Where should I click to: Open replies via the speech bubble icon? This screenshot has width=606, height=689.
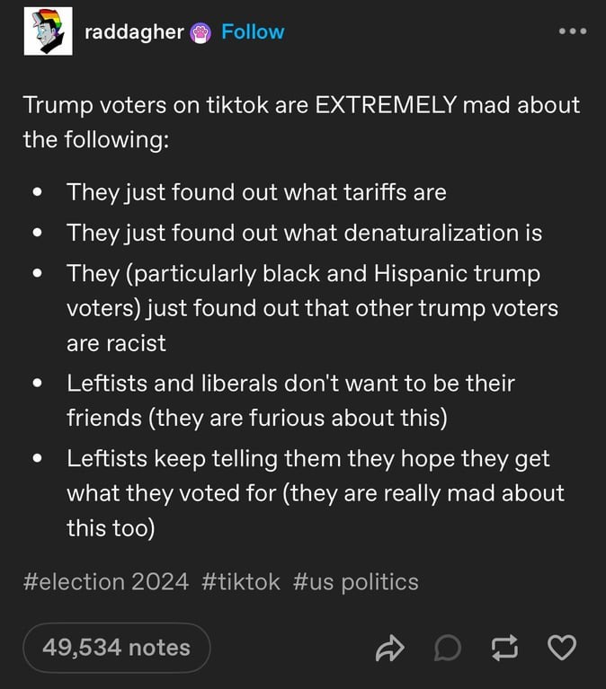(x=448, y=648)
